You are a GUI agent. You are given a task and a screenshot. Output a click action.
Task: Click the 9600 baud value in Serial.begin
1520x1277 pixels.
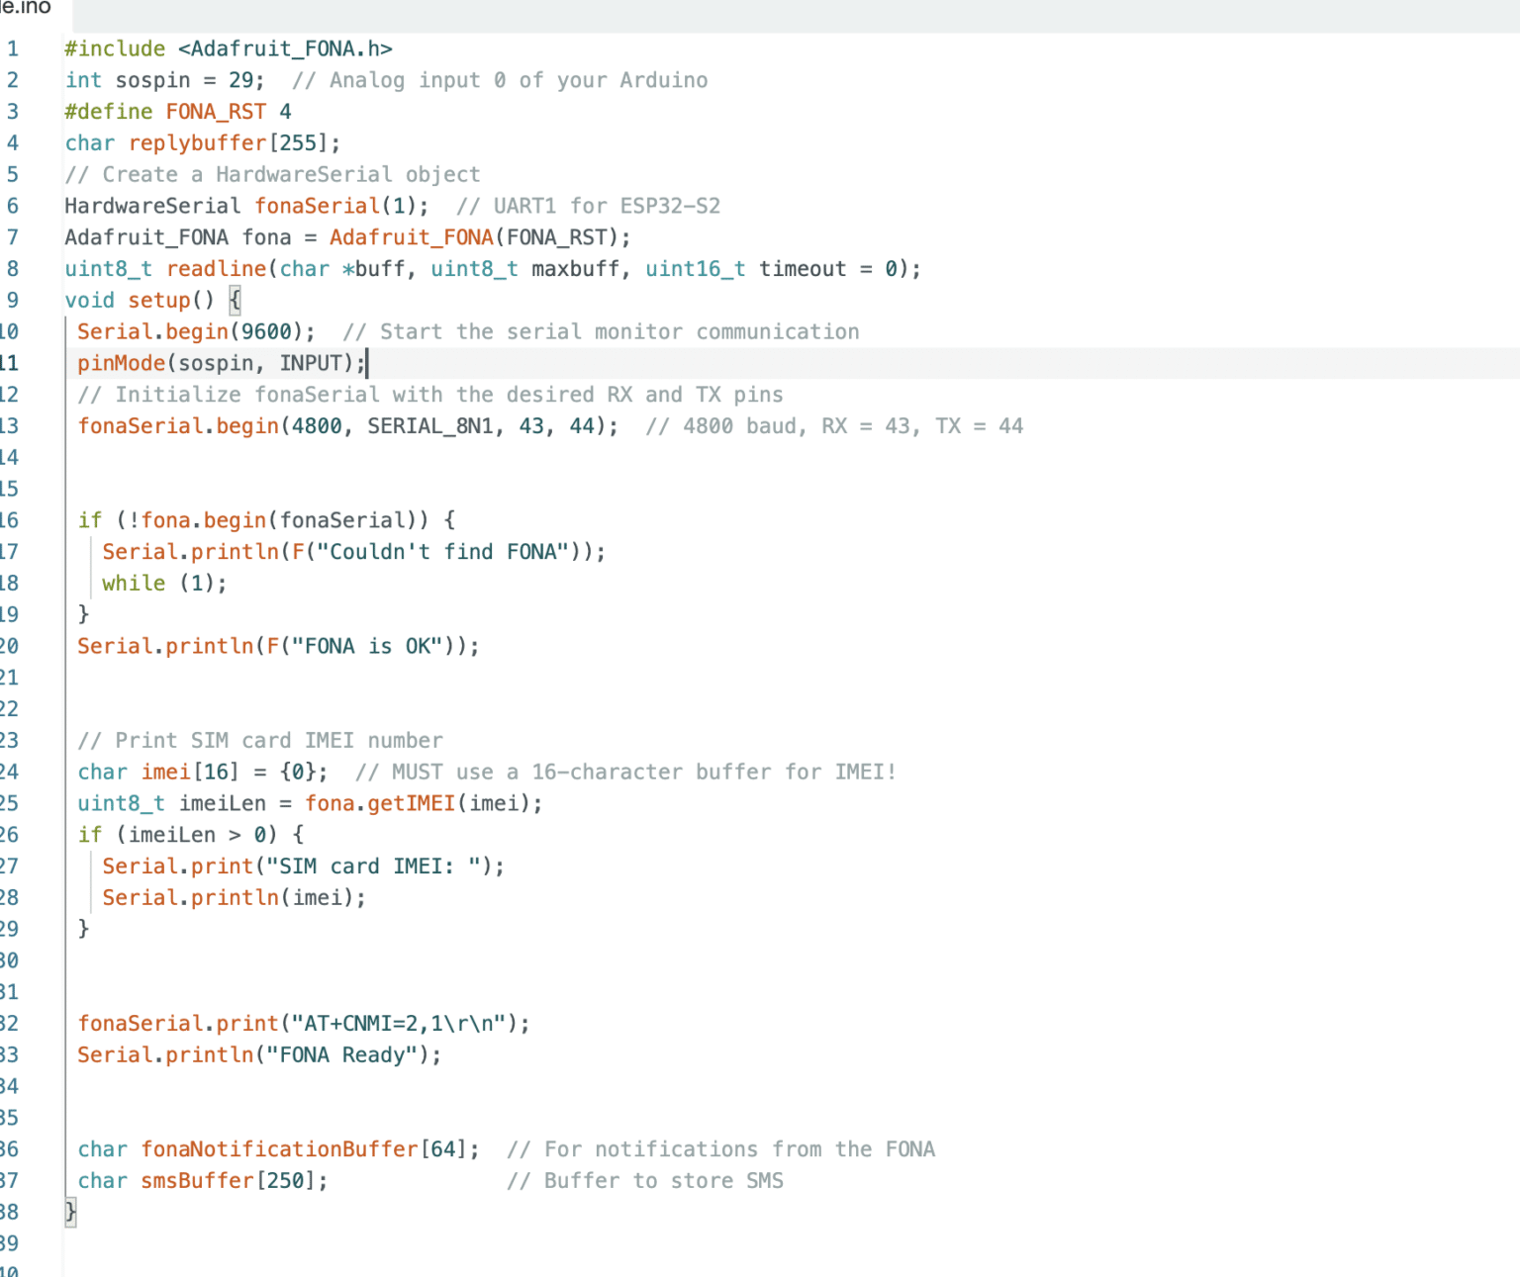[266, 332]
